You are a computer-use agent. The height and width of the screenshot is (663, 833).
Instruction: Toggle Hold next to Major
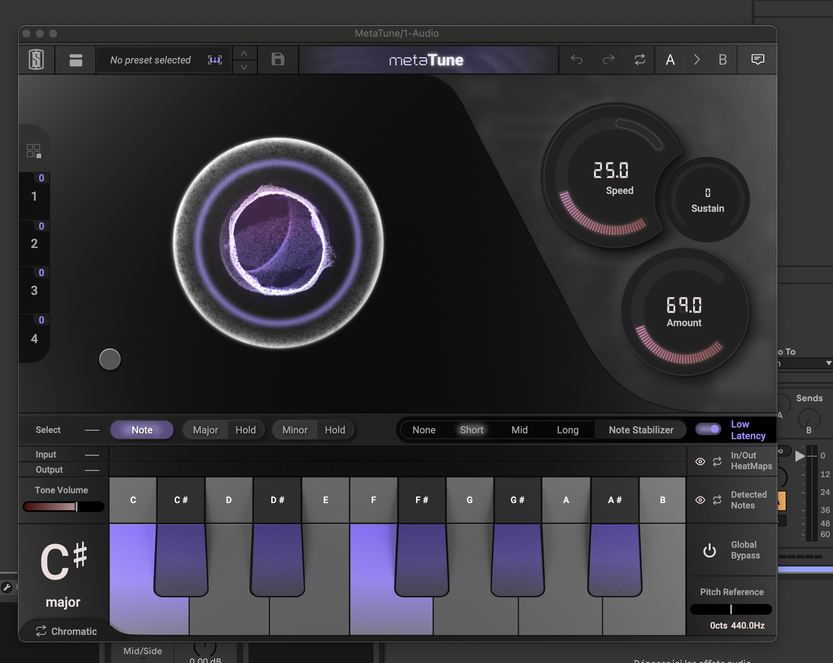(246, 430)
